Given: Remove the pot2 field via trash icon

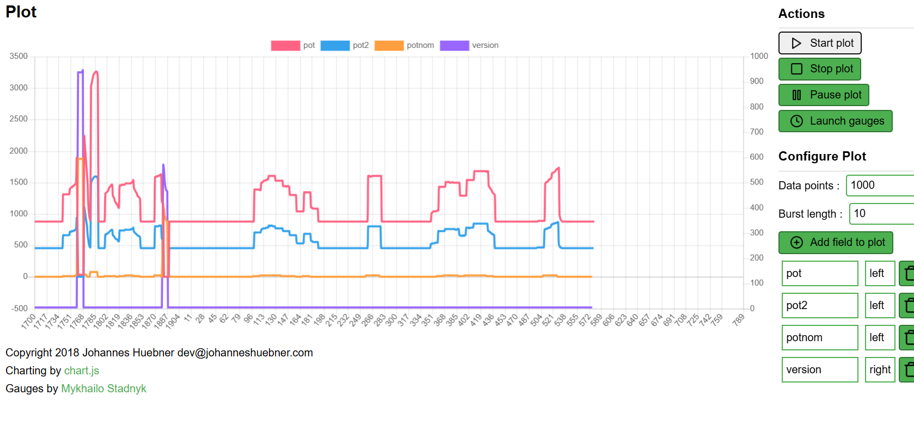Looking at the screenshot, I should [x=907, y=305].
